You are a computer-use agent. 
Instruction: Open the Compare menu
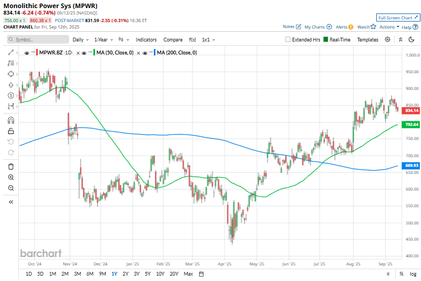tap(173, 40)
